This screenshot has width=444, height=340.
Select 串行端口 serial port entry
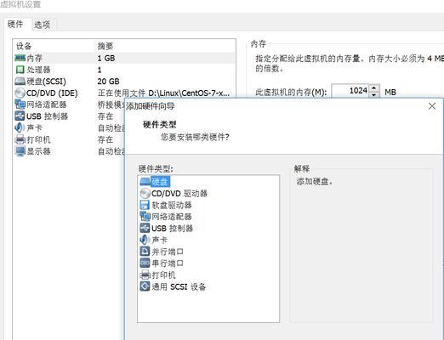pos(162,263)
